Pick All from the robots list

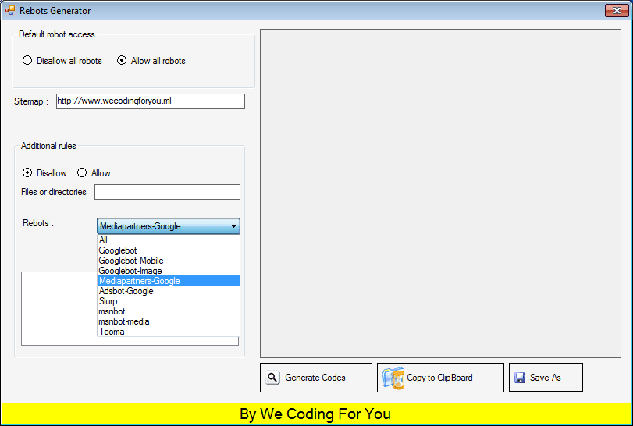point(169,240)
